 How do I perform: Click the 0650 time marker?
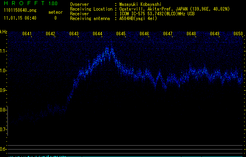[x=238, y=34]
